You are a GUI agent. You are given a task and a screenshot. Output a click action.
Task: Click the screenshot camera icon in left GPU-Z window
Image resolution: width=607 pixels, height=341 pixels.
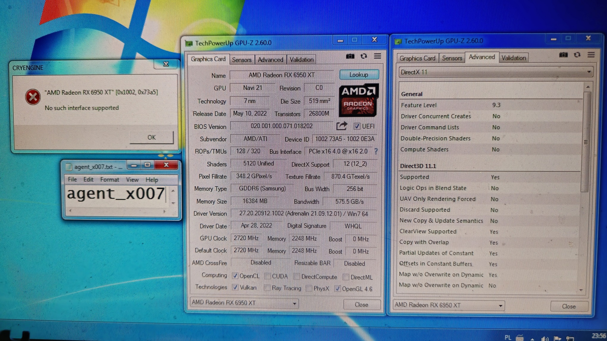350,56
